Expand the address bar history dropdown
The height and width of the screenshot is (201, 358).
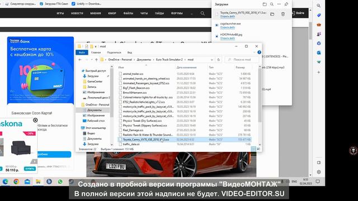pos(211,60)
